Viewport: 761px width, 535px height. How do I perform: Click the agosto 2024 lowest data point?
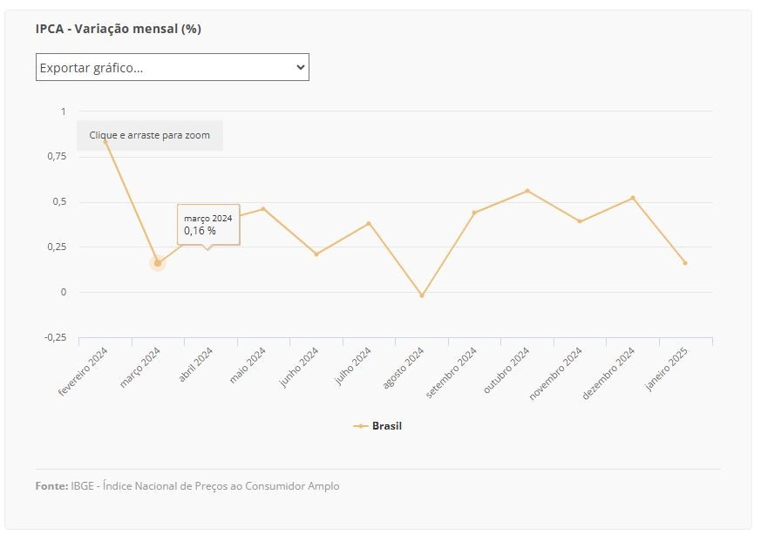(x=422, y=295)
